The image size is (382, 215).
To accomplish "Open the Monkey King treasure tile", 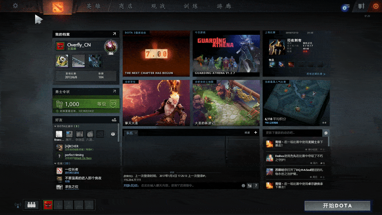I will [x=156, y=103].
